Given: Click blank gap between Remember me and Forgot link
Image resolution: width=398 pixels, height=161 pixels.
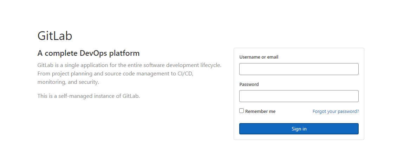Looking at the screenshot, I should tap(294, 111).
